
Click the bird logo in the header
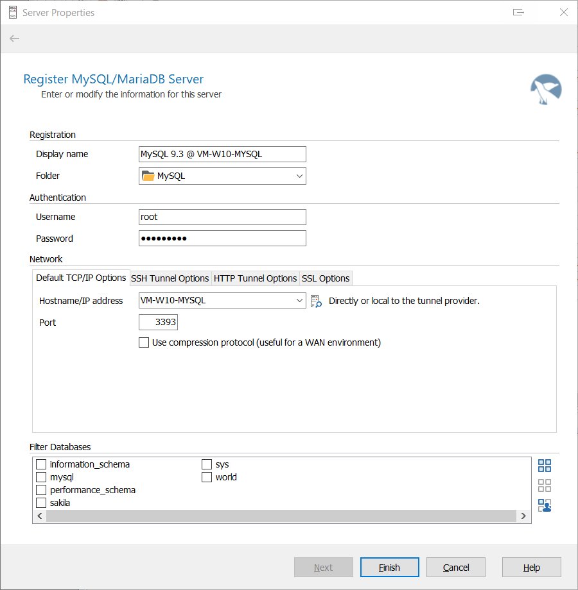[546, 89]
